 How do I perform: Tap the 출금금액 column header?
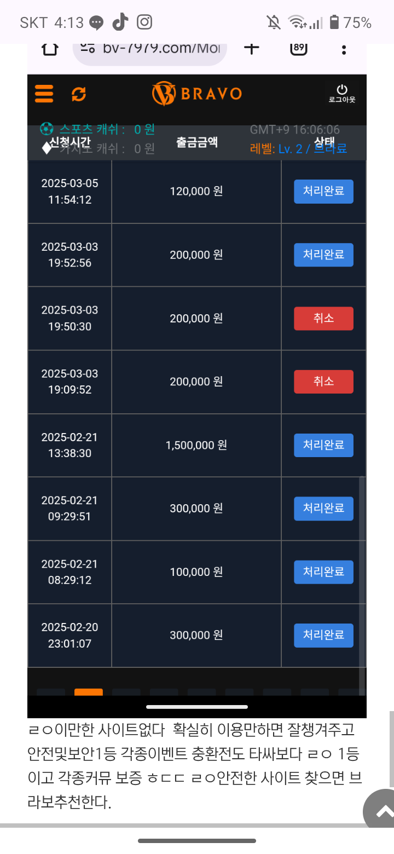tap(197, 142)
